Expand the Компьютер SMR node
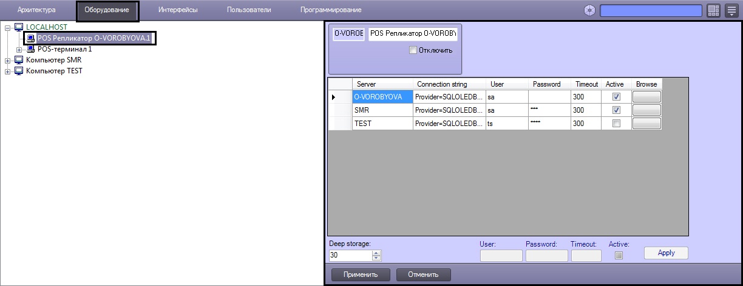Image resolution: width=743 pixels, height=286 pixels. (x=7, y=60)
